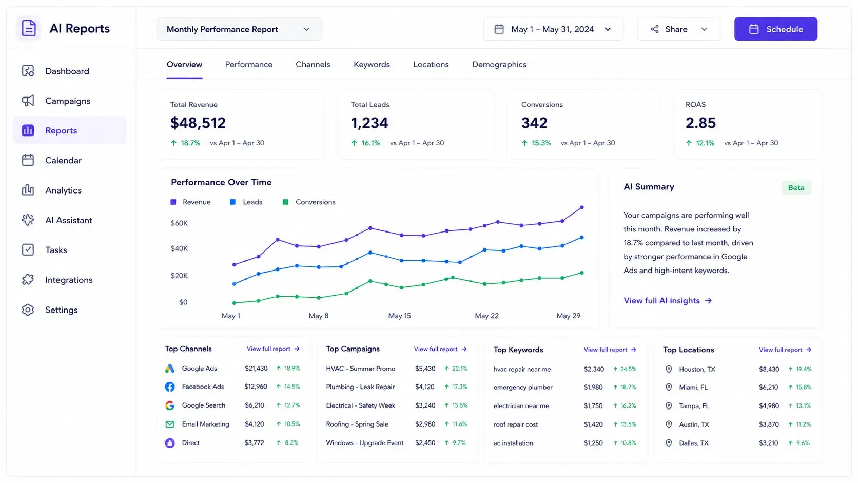Viewport: 858px width, 483px height.
Task: Open Top Campaigns View full report link
Action: [x=440, y=349]
